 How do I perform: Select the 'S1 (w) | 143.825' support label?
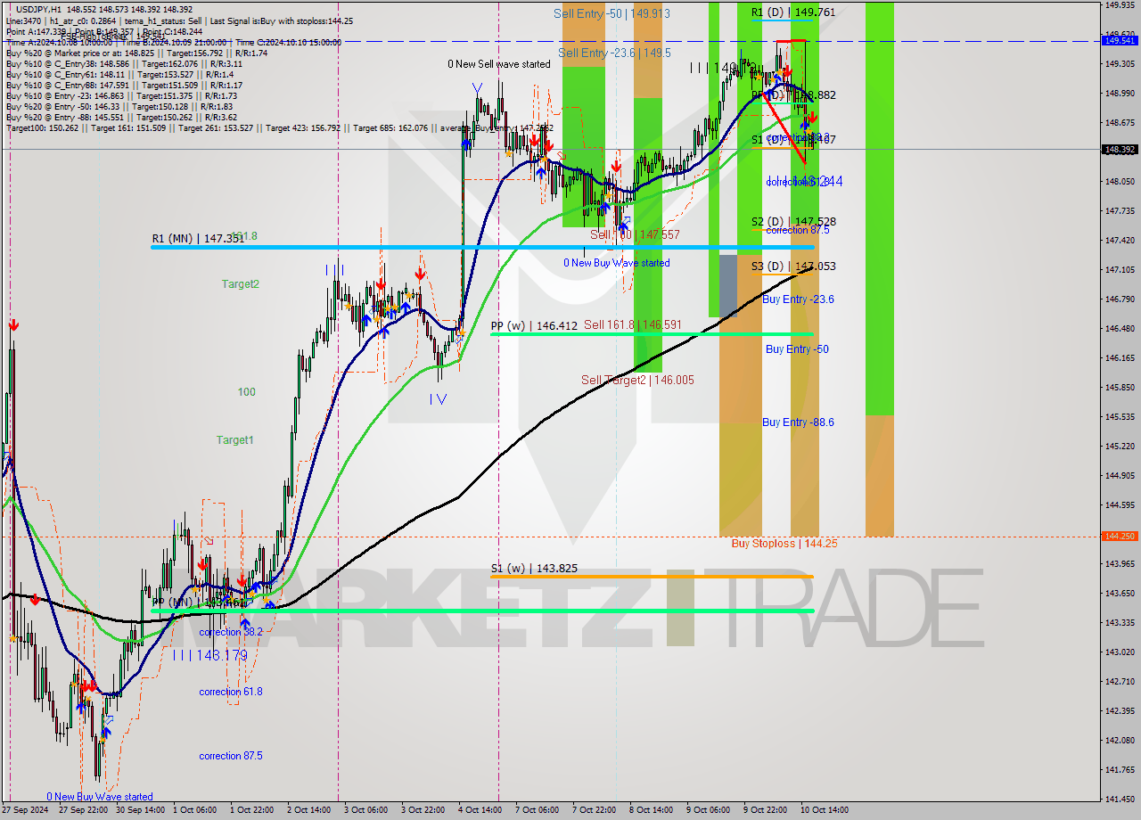point(534,568)
